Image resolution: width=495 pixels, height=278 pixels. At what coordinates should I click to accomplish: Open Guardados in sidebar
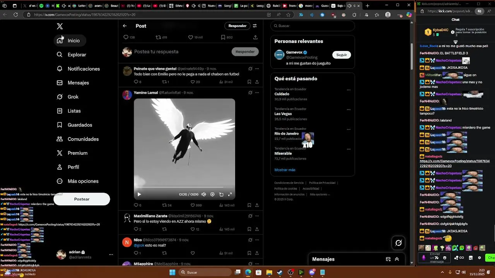click(75, 125)
